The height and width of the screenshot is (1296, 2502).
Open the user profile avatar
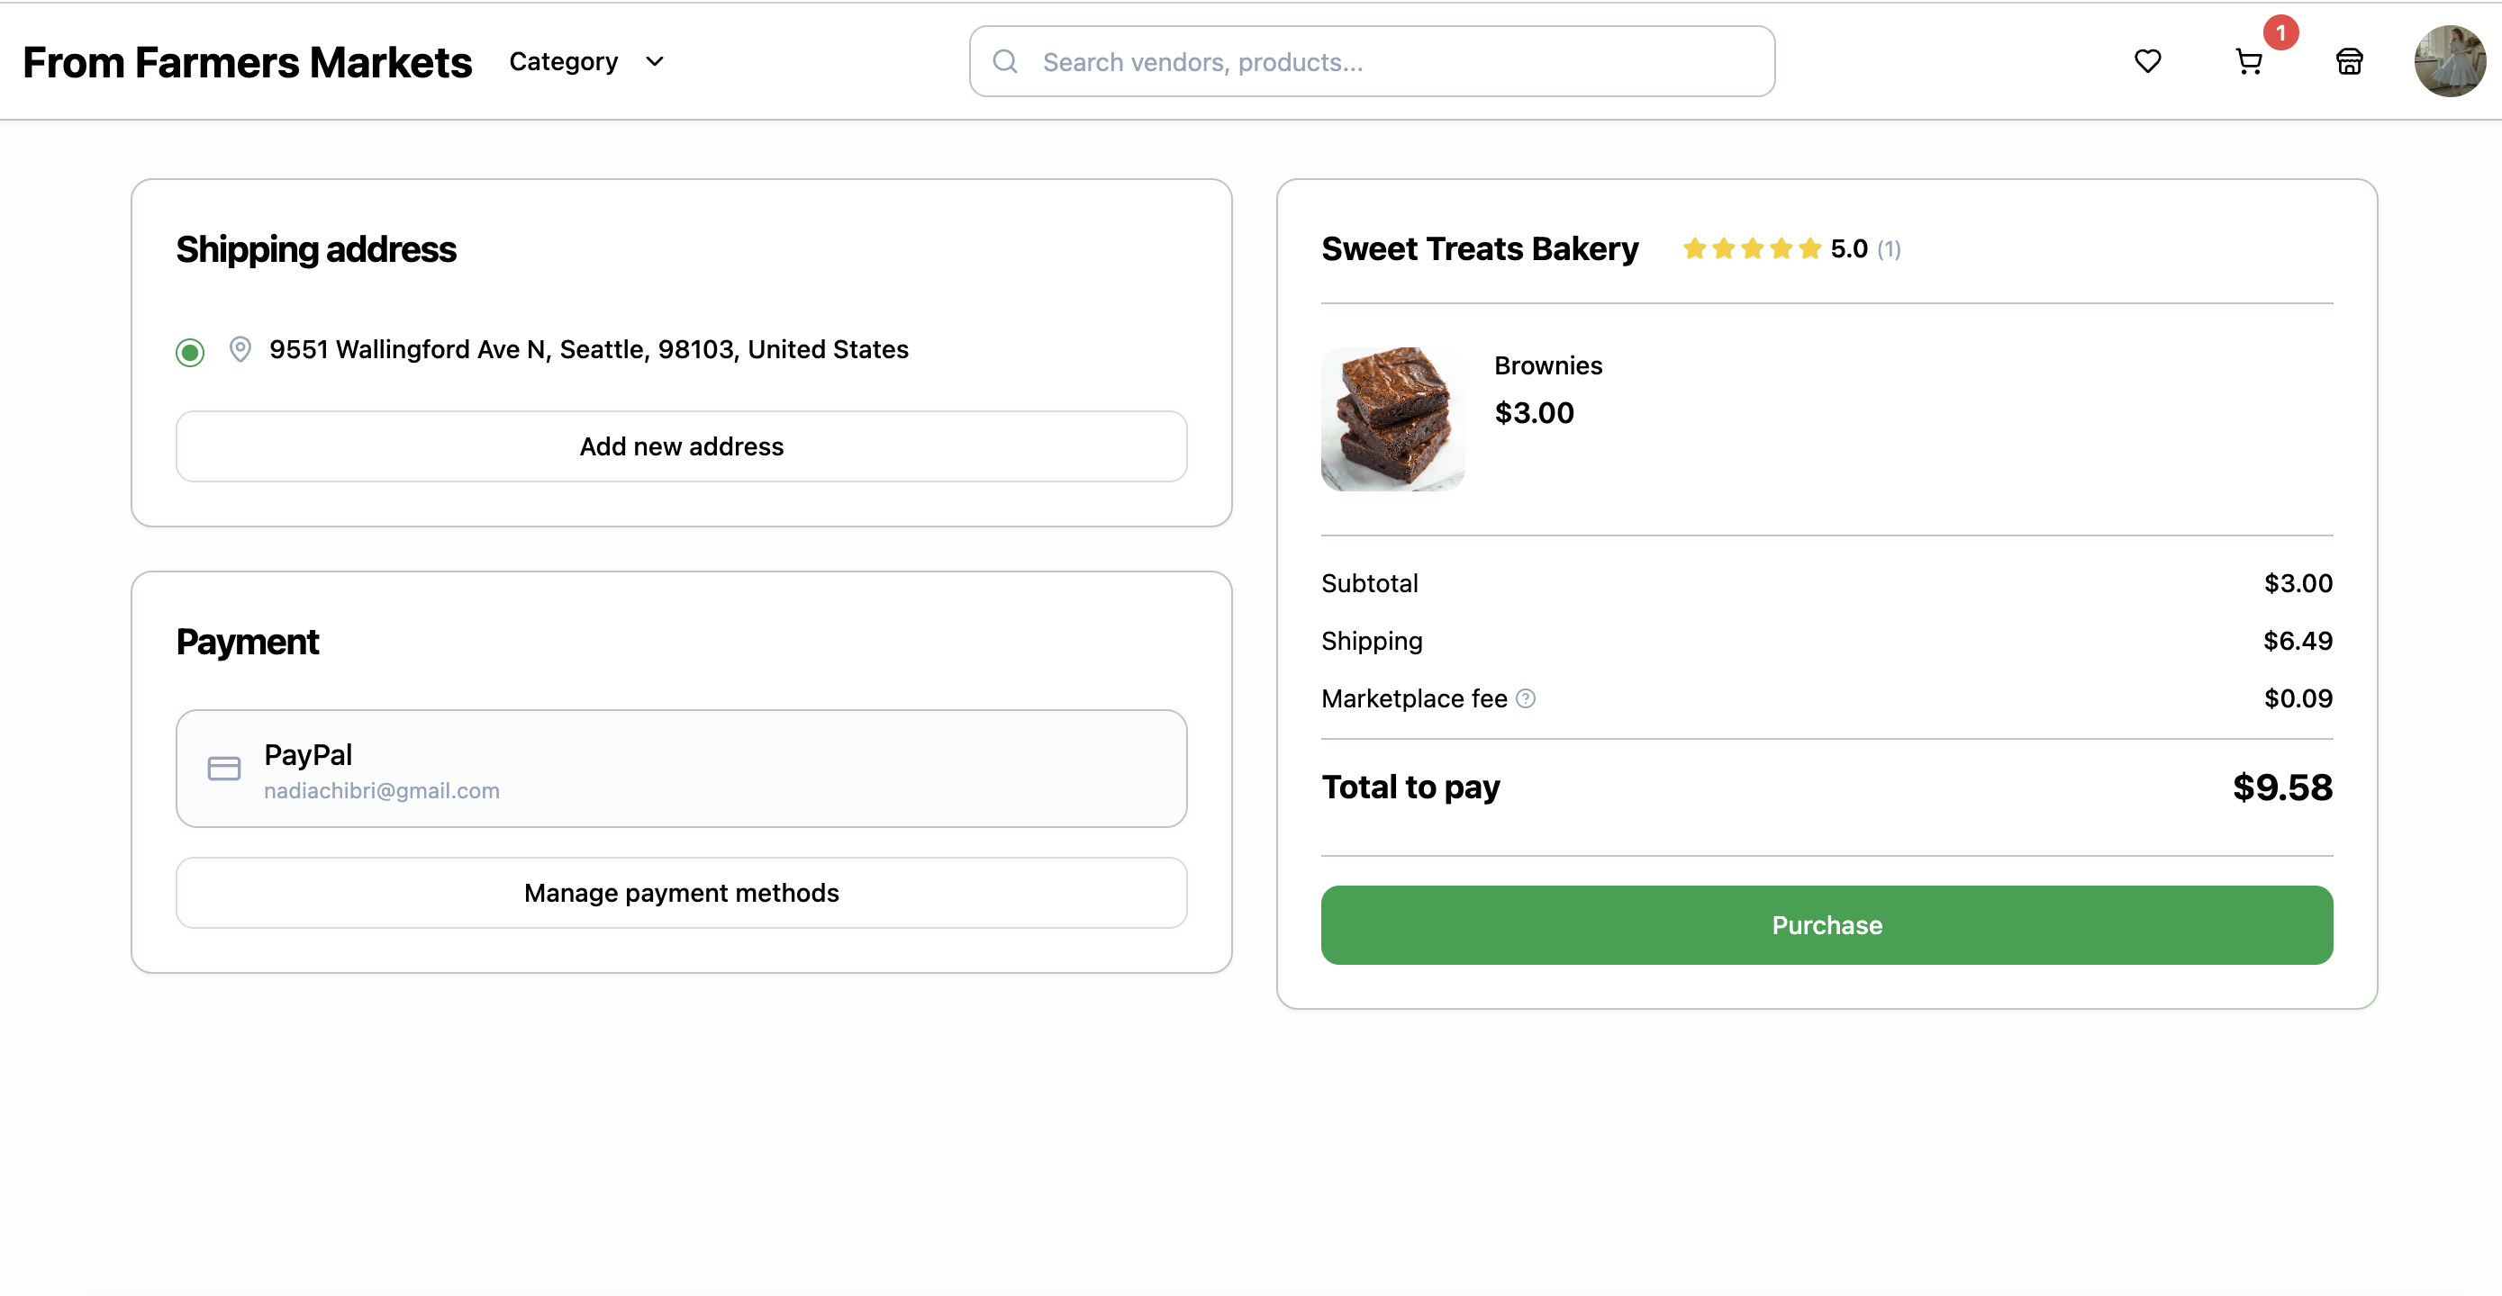pyautogui.click(x=2449, y=61)
